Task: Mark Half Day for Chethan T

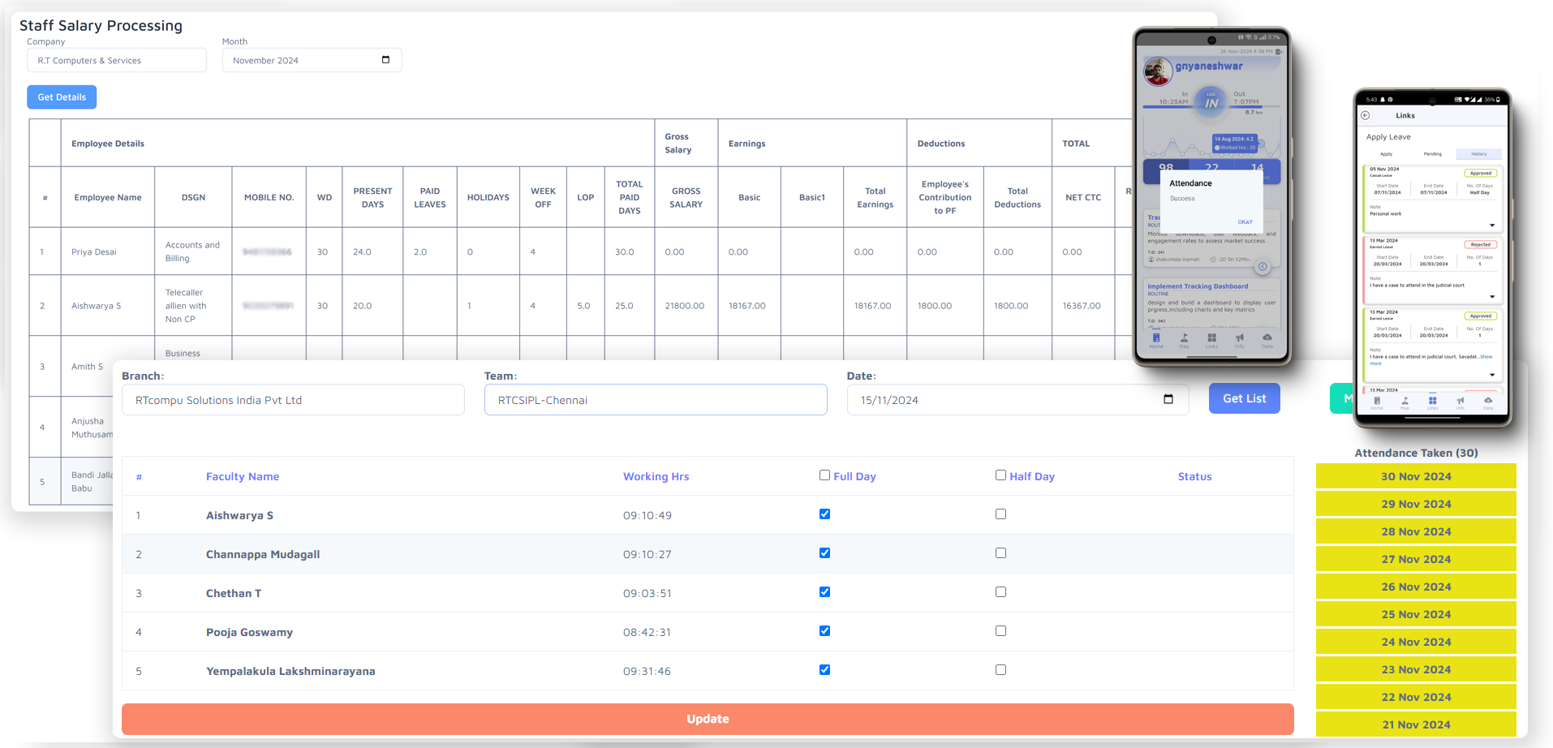Action: [1000, 591]
